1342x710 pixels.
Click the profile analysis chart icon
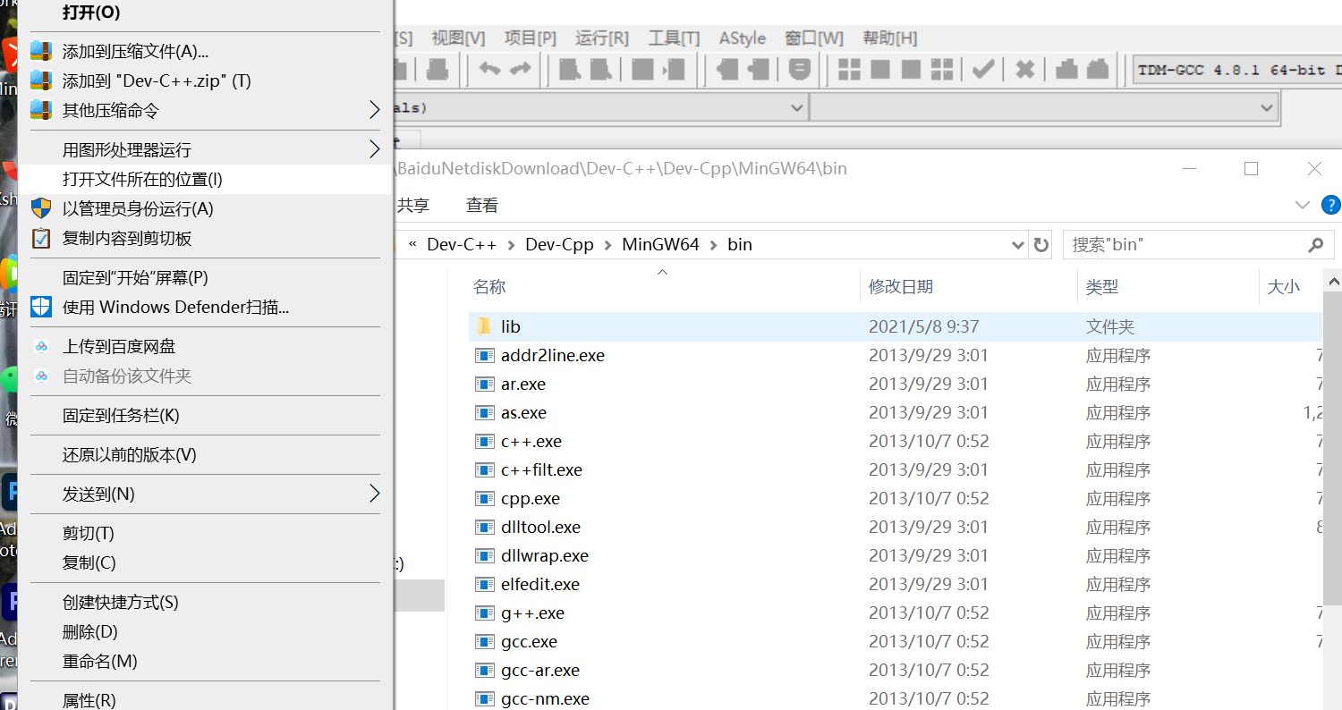[x=1066, y=69]
